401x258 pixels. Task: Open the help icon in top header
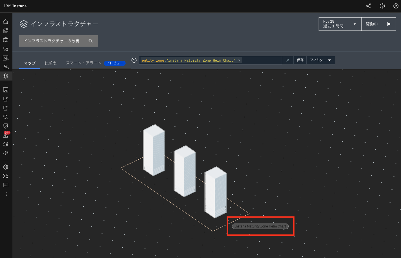tap(382, 6)
